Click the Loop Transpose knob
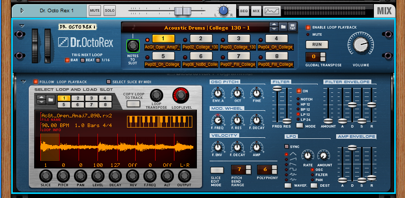The image size is (405, 198). tap(157, 95)
